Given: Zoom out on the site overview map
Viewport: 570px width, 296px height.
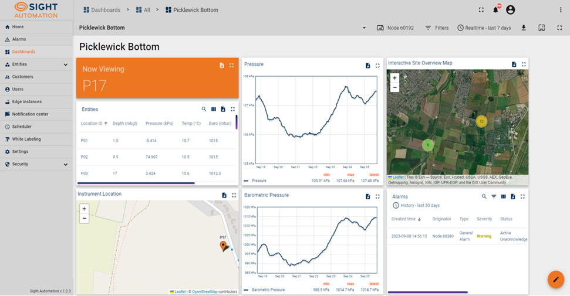Looking at the screenshot, I should (394, 87).
